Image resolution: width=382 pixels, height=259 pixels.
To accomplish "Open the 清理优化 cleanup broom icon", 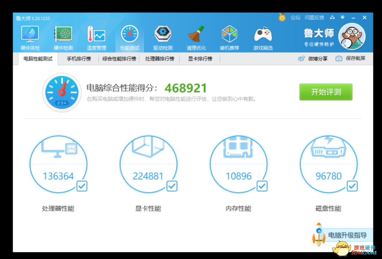I will (196, 34).
